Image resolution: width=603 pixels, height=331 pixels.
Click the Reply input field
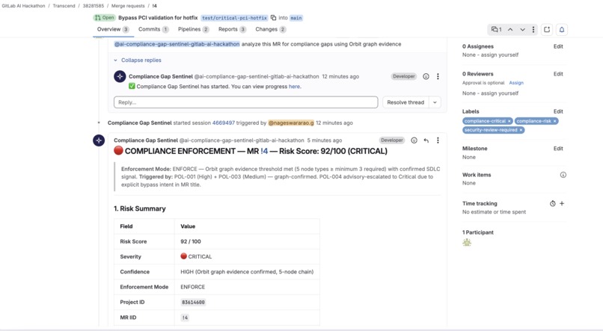pos(245,102)
